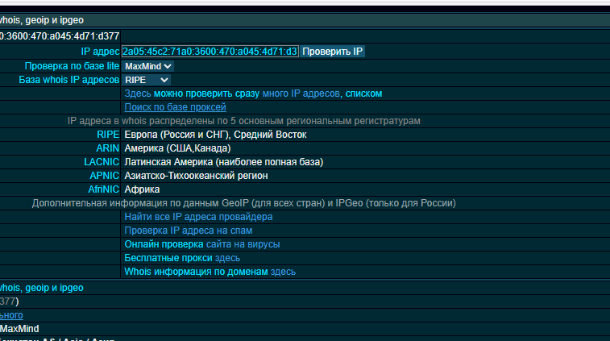Viewport: 610px width, 341px height.
Task: Click the 5 основным региональным регистратурам heading
Action: 244,121
